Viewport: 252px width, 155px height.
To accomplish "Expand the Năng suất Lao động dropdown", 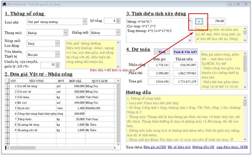I will pyautogui.click(x=57, y=43).
